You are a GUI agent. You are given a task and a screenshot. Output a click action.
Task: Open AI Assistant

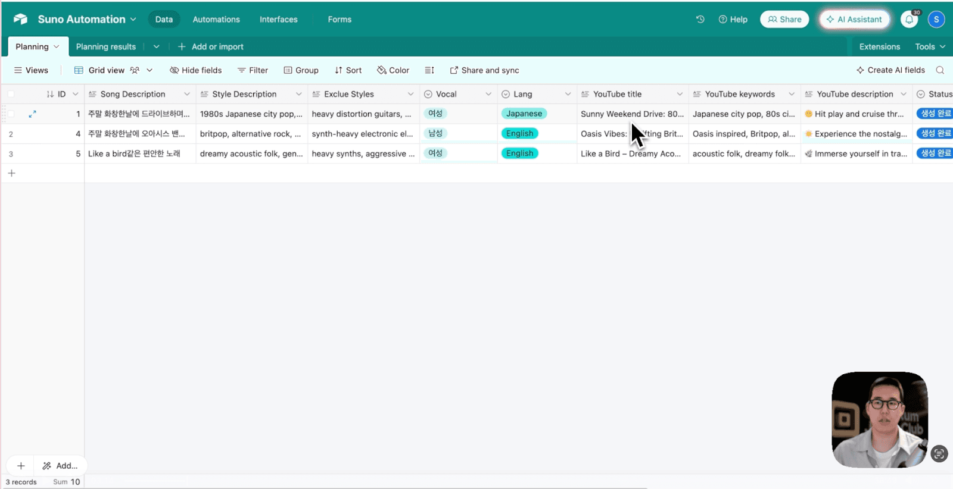point(854,19)
